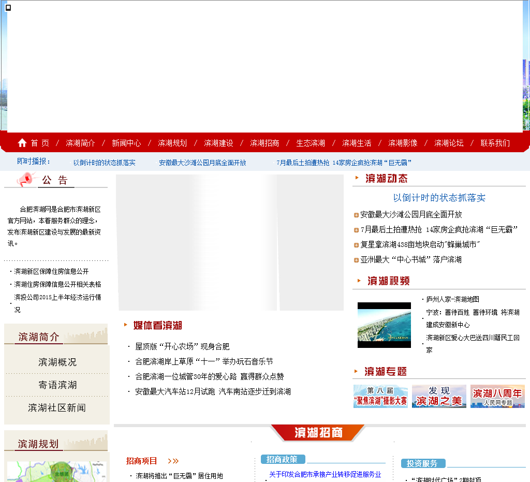Open 安徽最大汽车站12月试跑 article

click(213, 392)
